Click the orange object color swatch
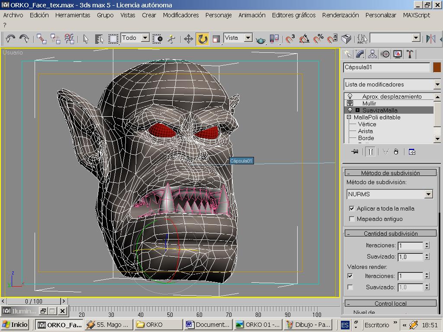Screen dimensions: 443x332 click(437, 67)
